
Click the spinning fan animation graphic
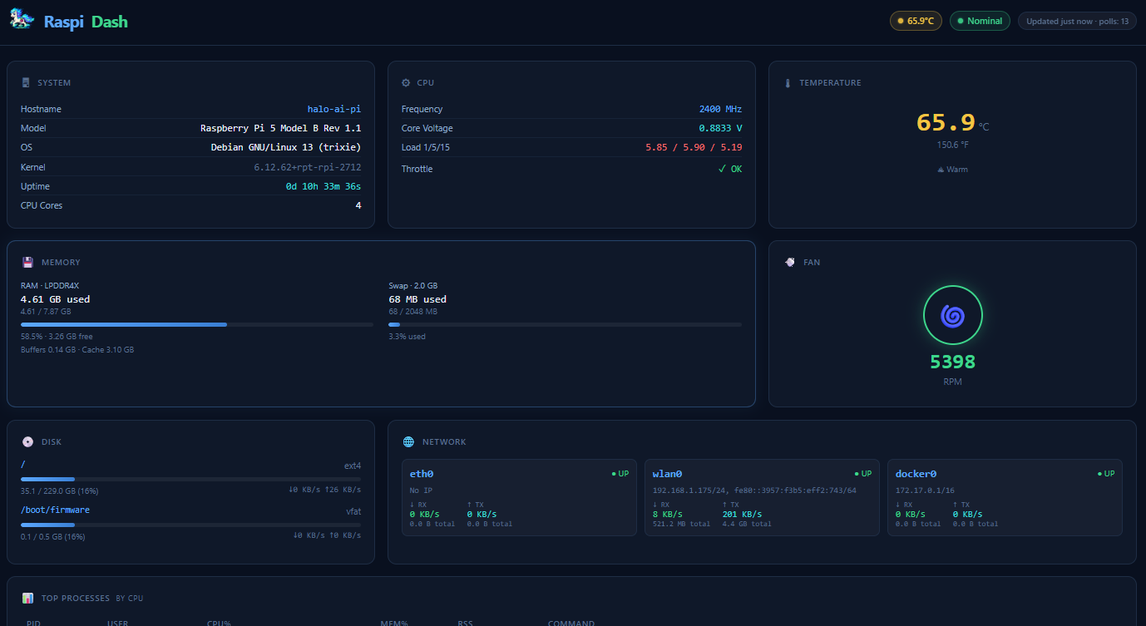[x=952, y=315]
